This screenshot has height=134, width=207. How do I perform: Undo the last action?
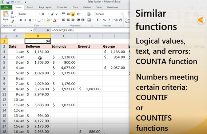(12, 2)
